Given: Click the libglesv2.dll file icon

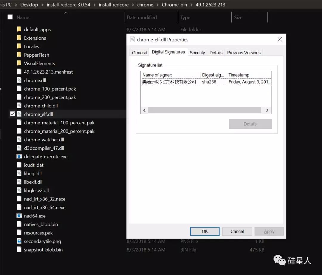Looking at the screenshot, I should tap(19, 190).
